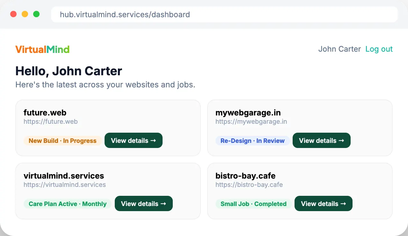Screen dimensions: 408x236
Task: View details for mywebgarage.in
Action: tap(322, 140)
